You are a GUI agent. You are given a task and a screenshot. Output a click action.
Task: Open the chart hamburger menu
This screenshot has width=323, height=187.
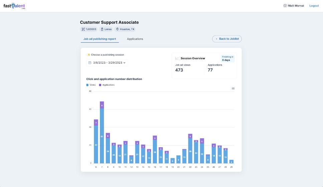[233, 88]
